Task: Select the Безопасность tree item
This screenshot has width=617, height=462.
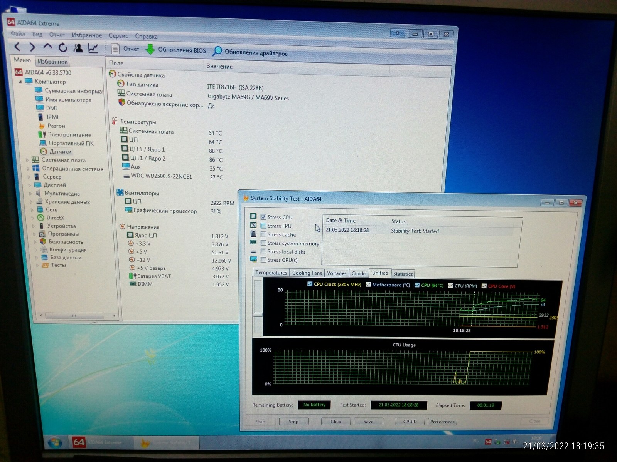Action: pos(61,242)
